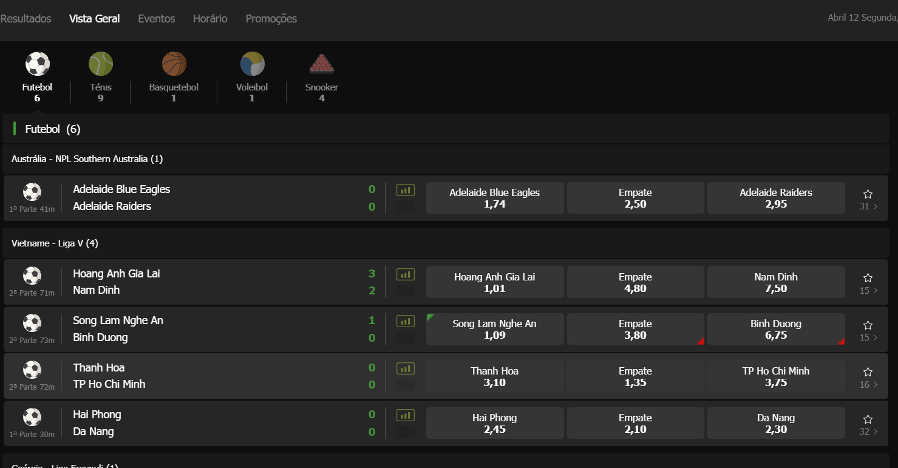This screenshot has width=898, height=468.
Task: Expand 15 more markets for Nam Dinh match
Action: click(868, 290)
